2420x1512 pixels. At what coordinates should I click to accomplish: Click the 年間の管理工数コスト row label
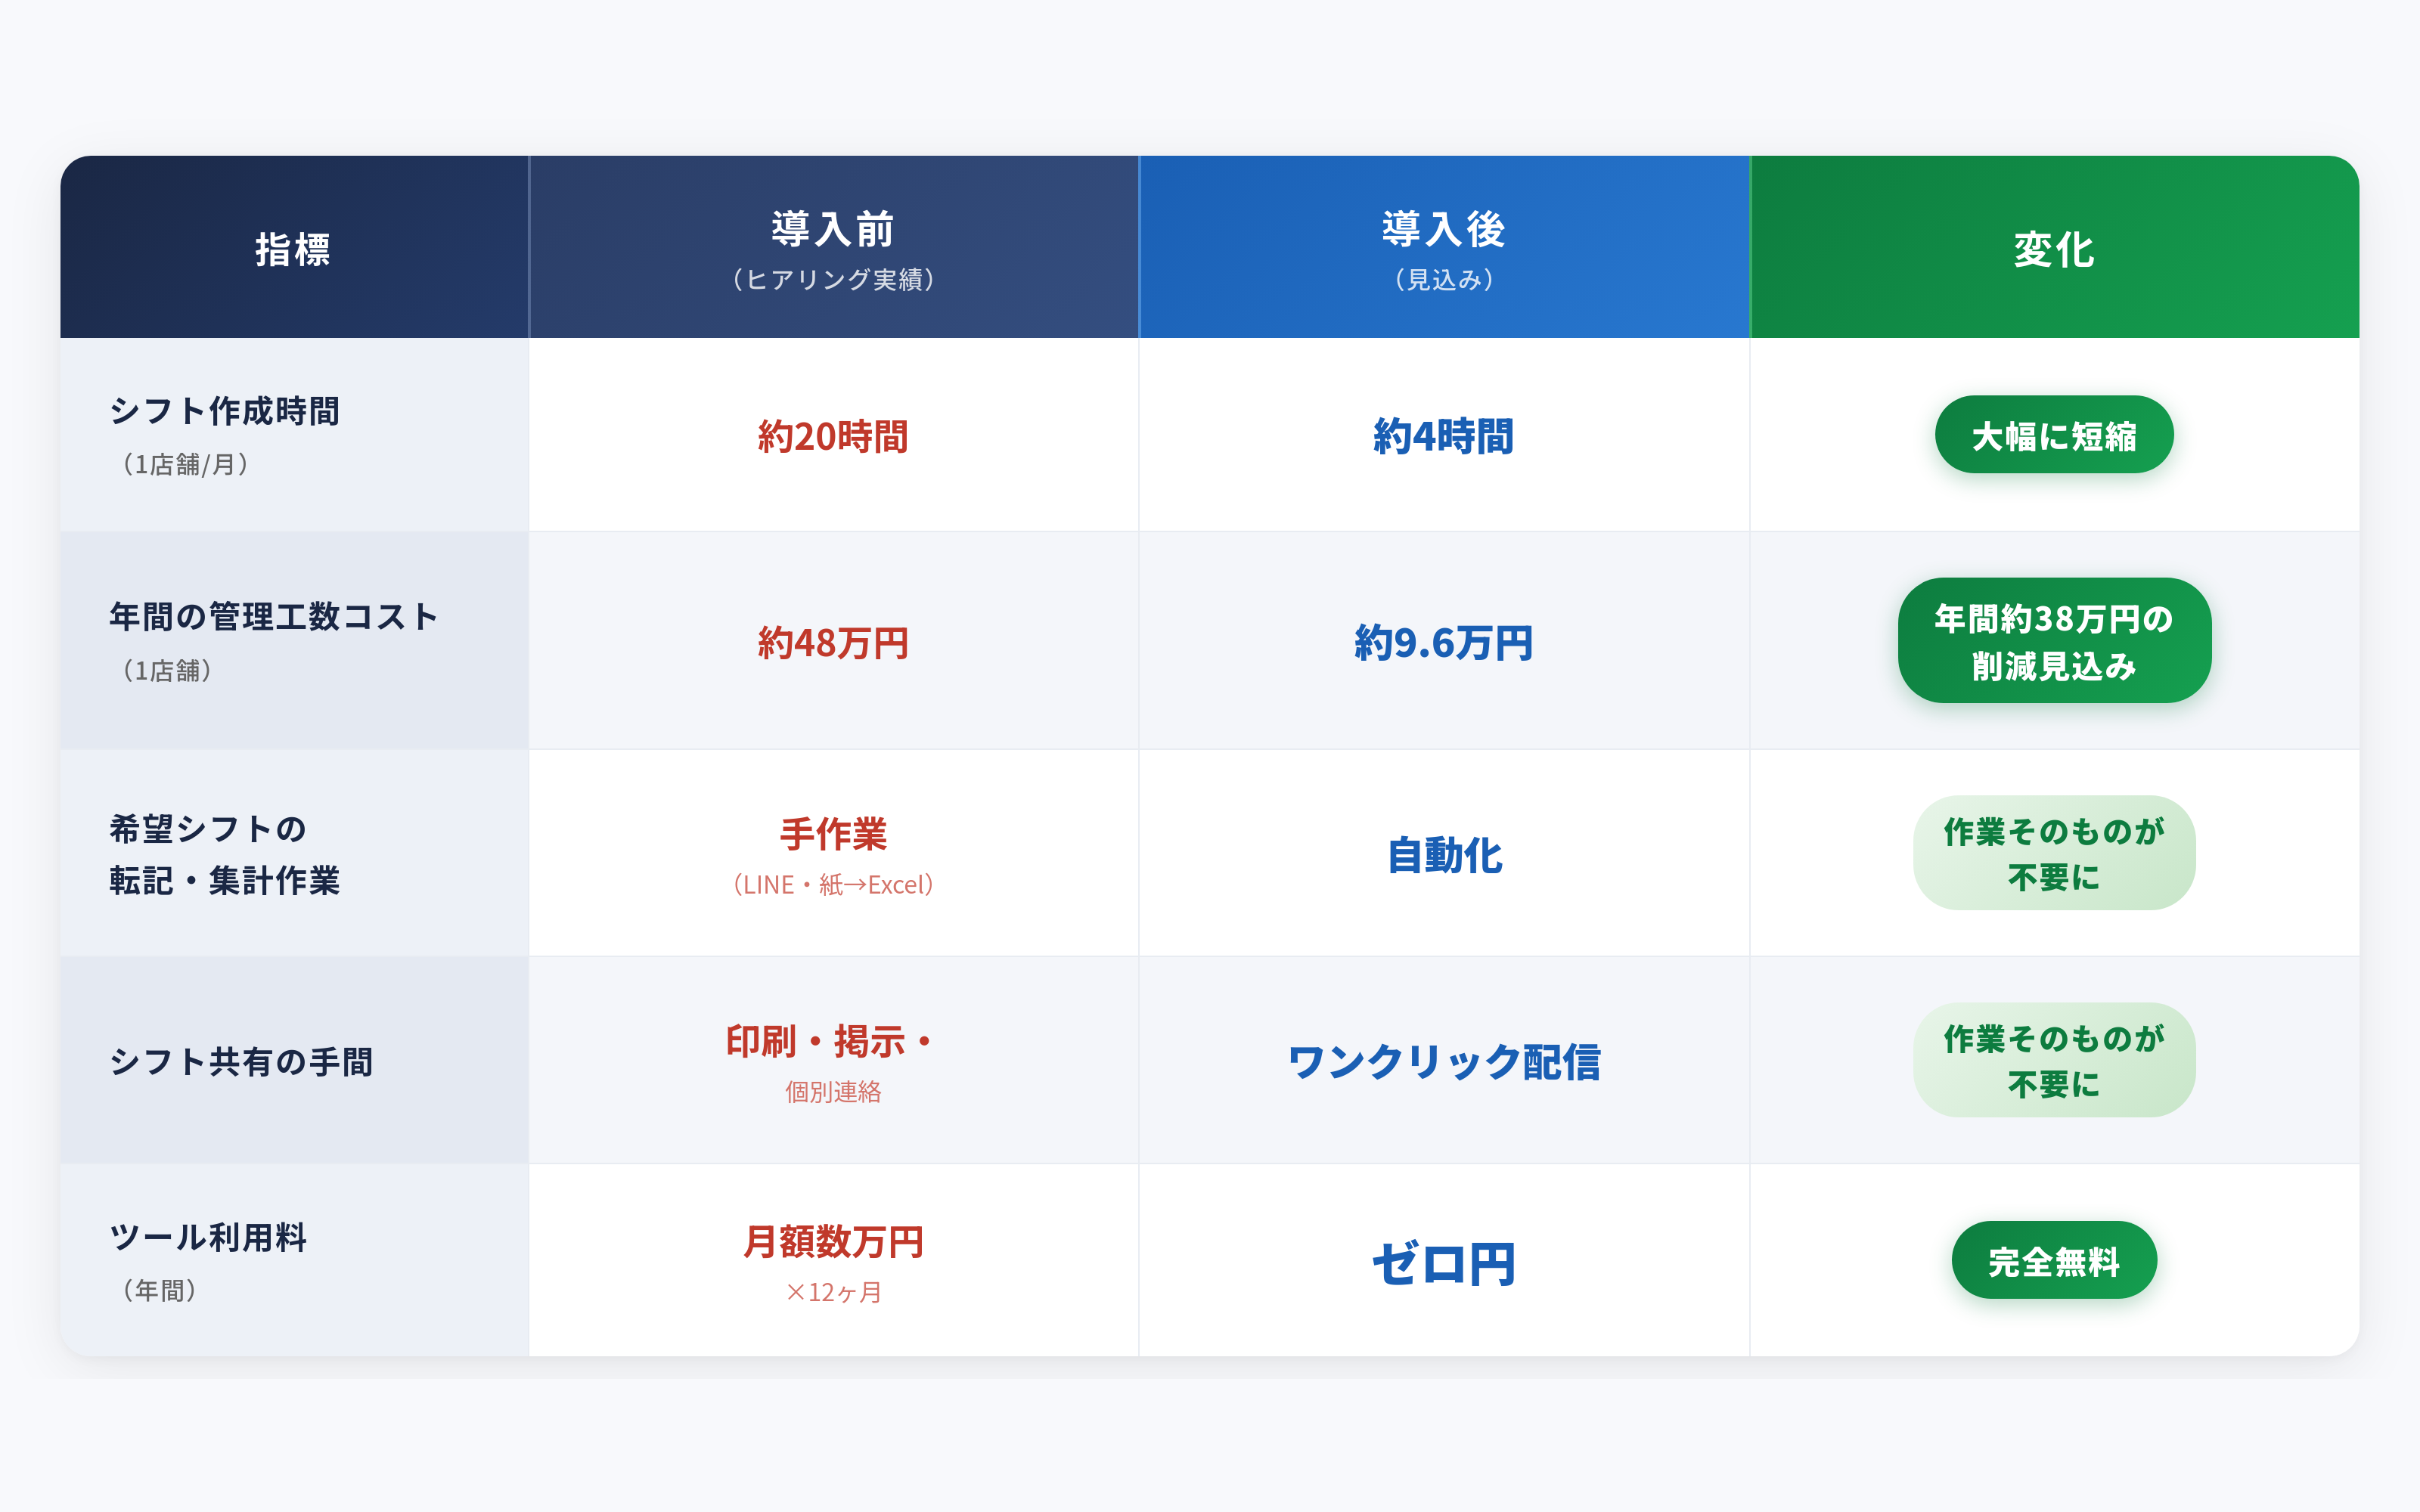[273, 617]
